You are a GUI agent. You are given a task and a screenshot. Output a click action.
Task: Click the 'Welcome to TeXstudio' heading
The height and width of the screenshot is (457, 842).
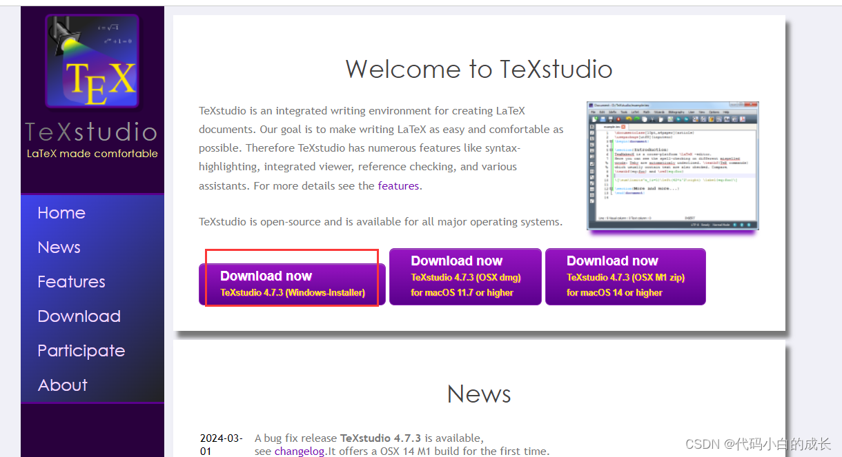pos(479,69)
